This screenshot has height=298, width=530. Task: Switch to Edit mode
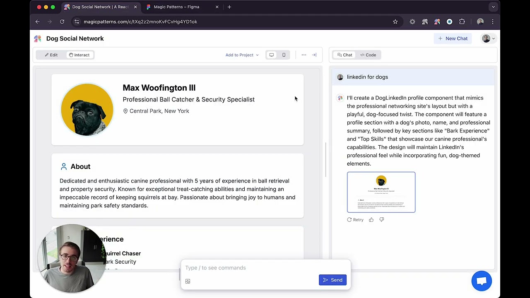tap(51, 55)
